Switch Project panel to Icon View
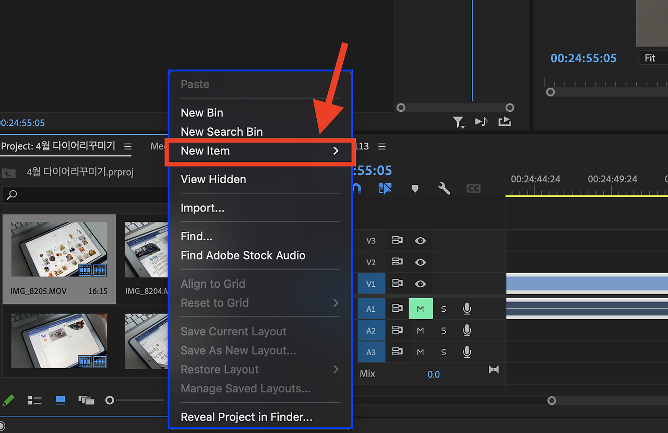 pyautogui.click(x=61, y=400)
